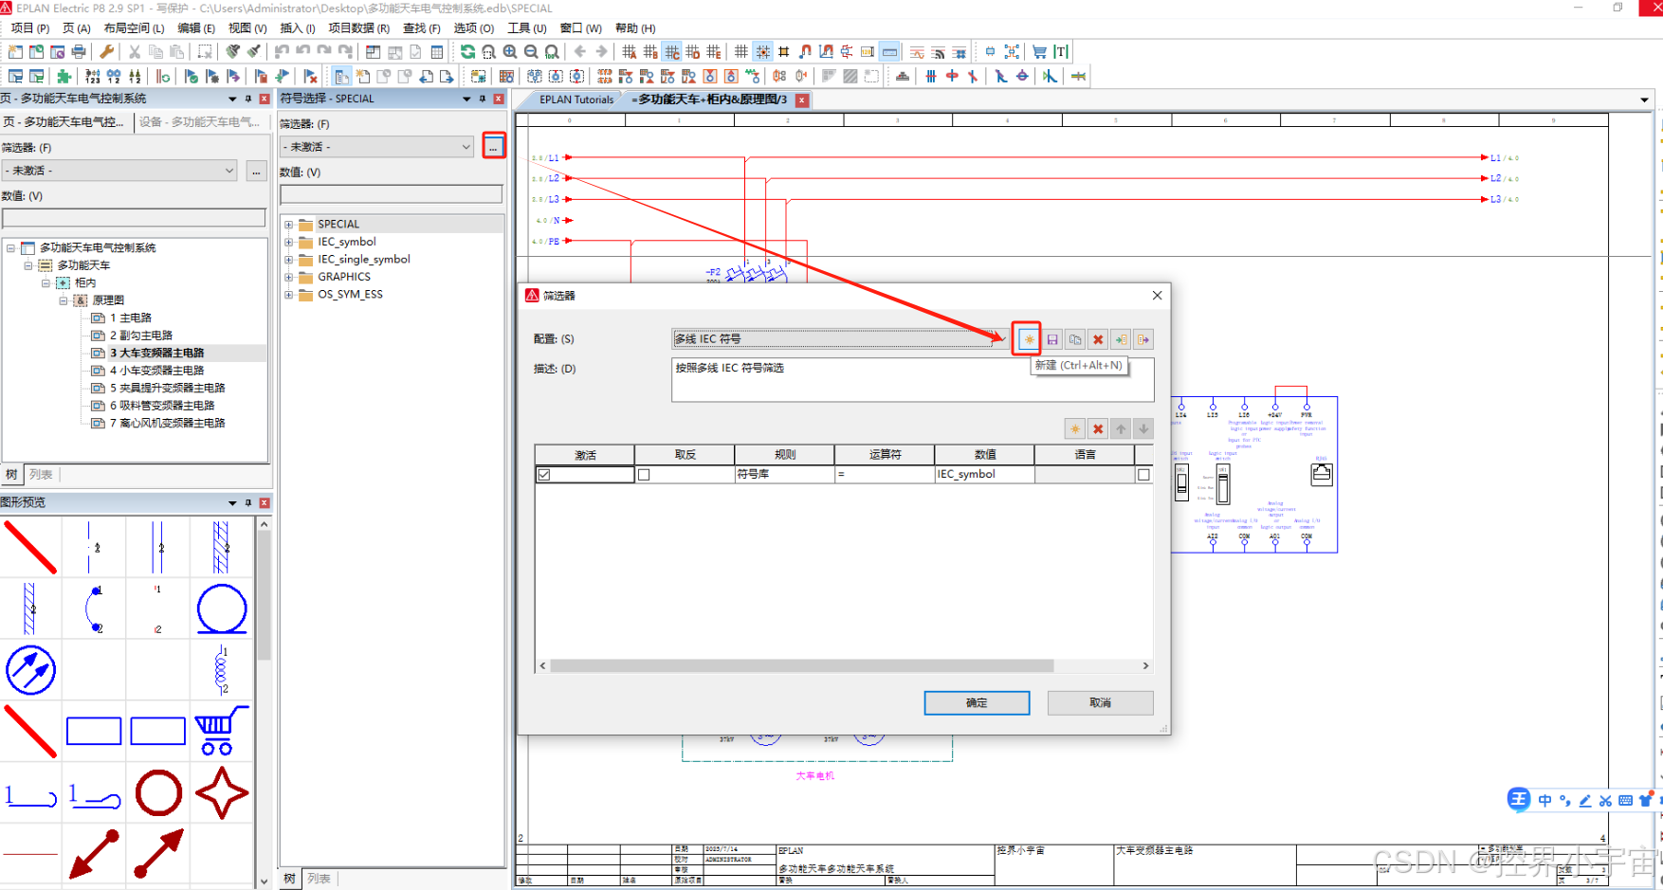Save the filter scheme with the floppy icon

1052,339
